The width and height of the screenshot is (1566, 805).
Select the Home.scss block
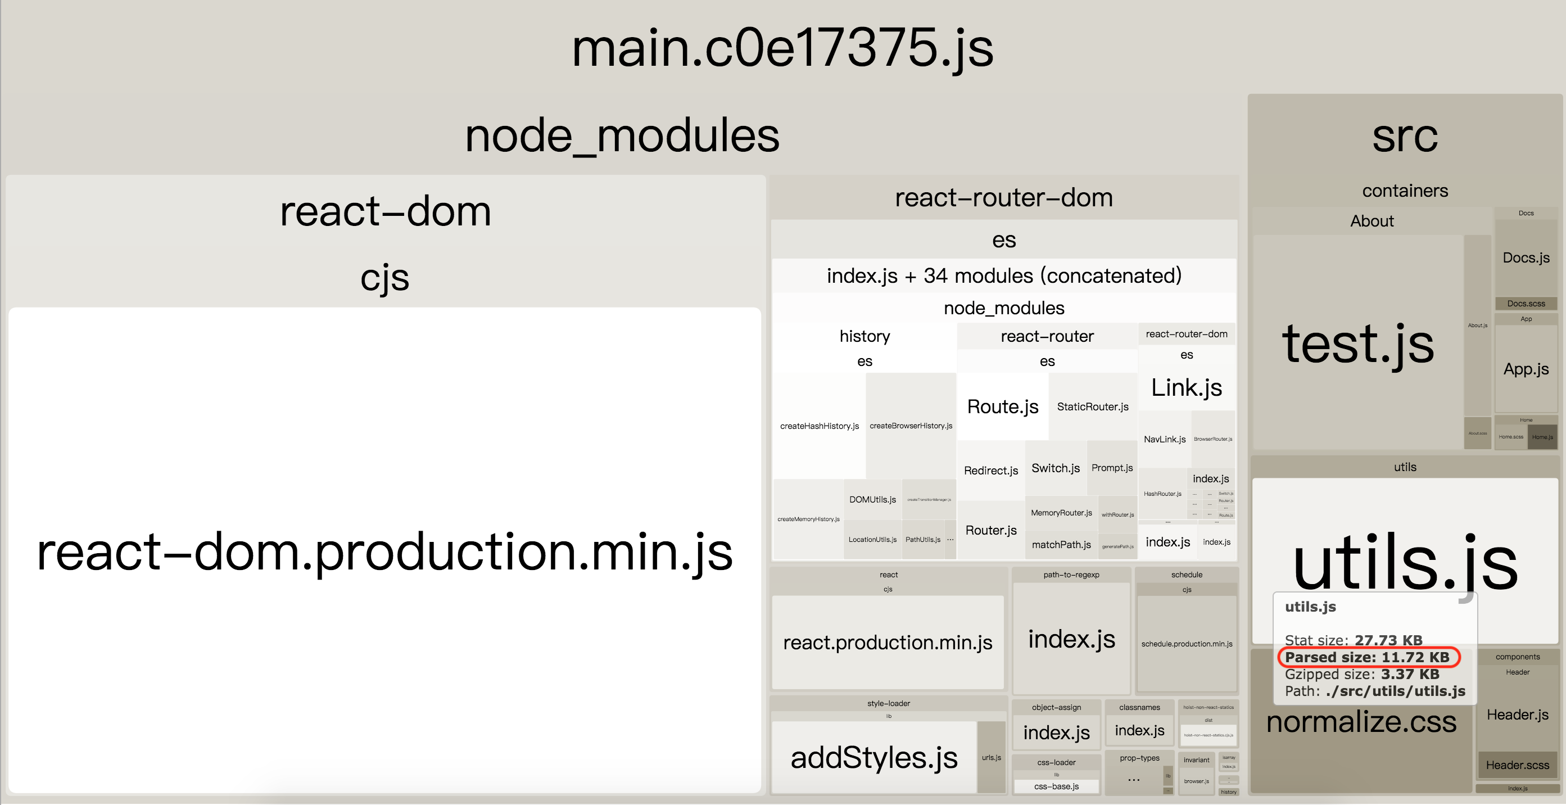tap(1511, 437)
